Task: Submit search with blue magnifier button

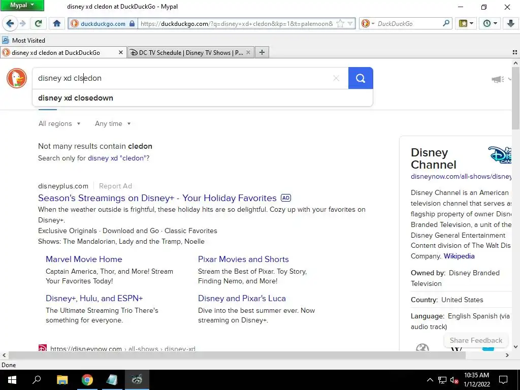Action: (361, 78)
